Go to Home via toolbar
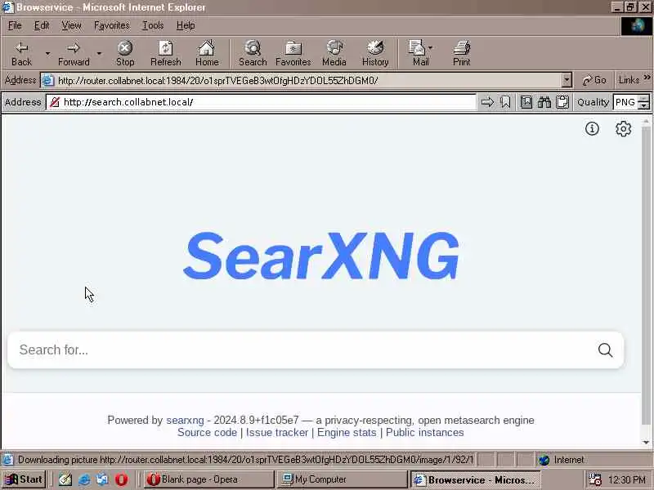The image size is (654, 490). coord(207,53)
